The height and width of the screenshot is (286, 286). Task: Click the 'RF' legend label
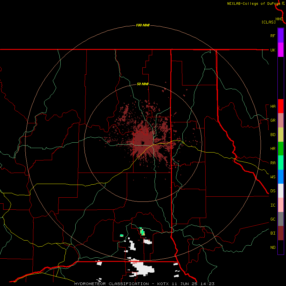pyautogui.click(x=273, y=36)
